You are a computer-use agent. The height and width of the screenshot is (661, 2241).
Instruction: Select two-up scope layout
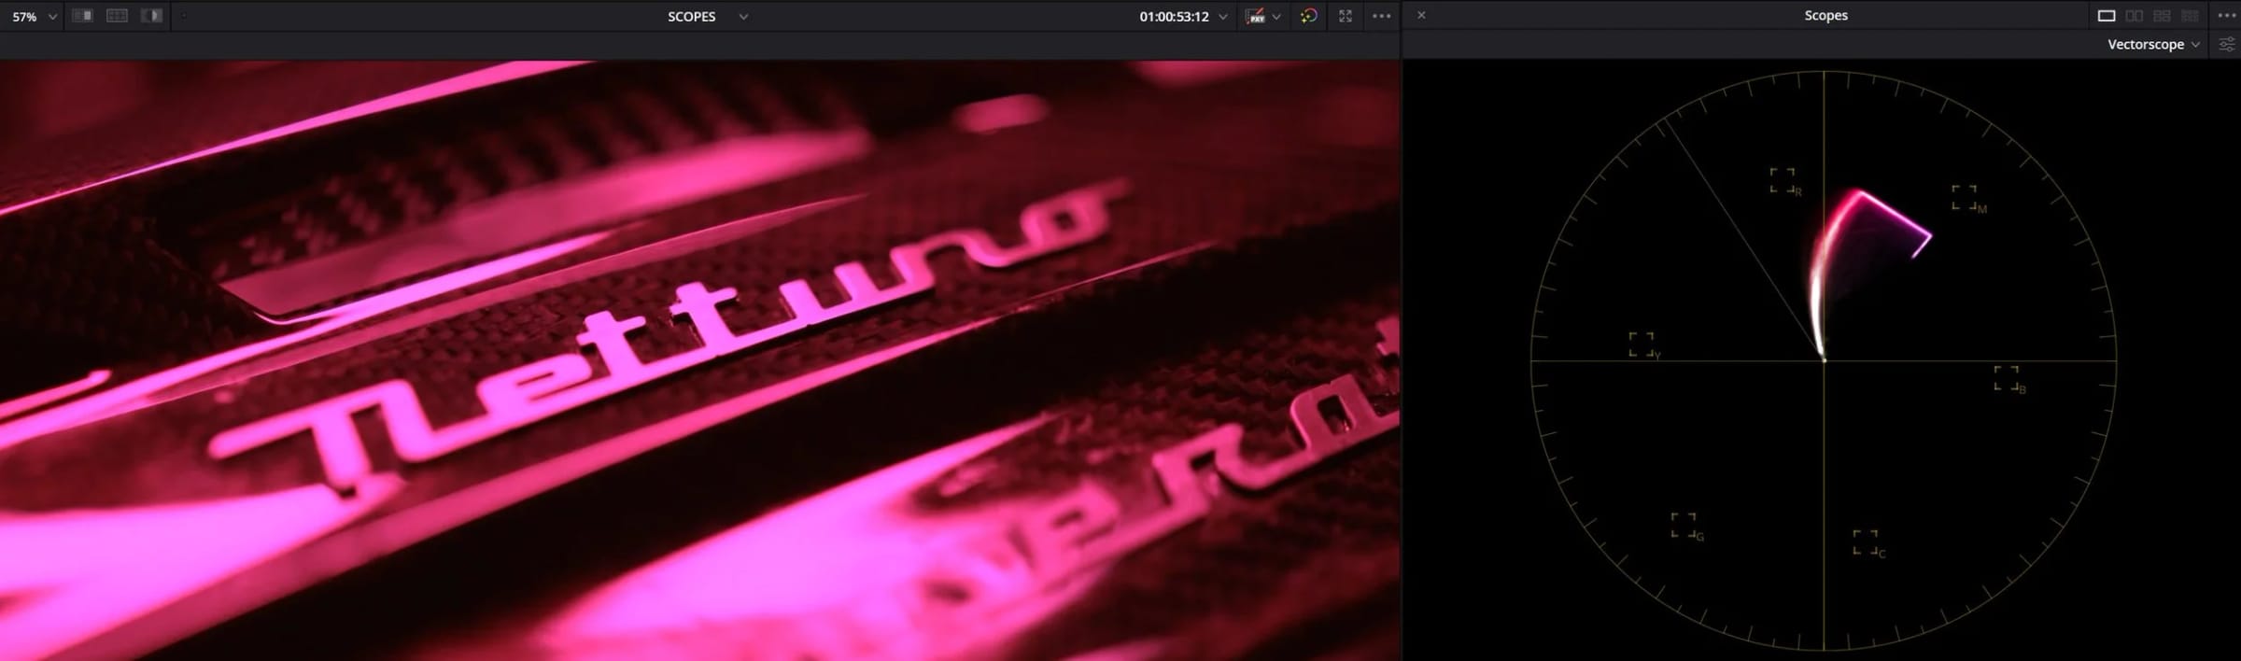pos(2135,16)
